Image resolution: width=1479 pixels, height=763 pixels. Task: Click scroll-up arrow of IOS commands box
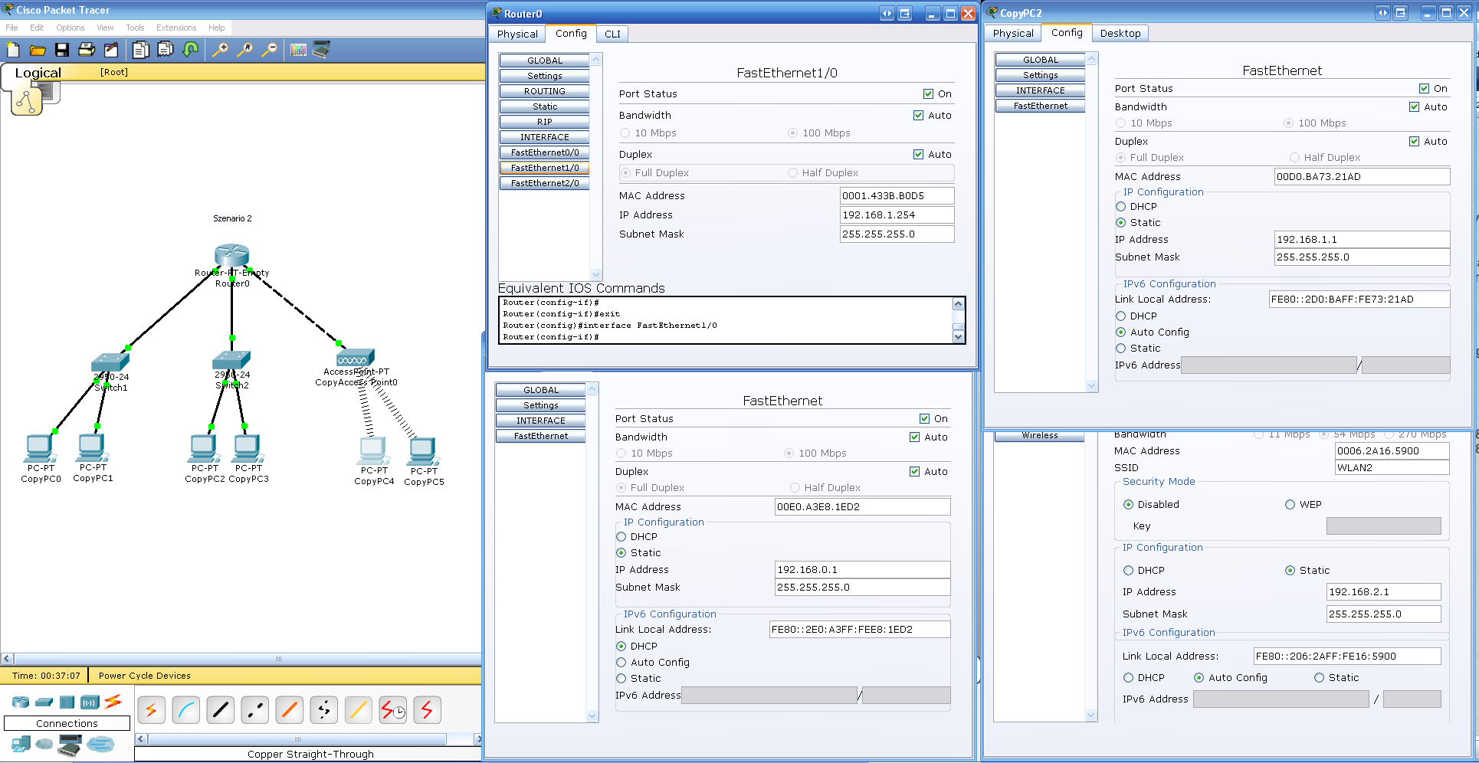pos(958,304)
